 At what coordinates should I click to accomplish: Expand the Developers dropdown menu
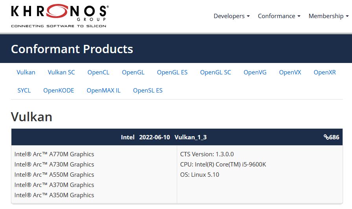point(231,16)
